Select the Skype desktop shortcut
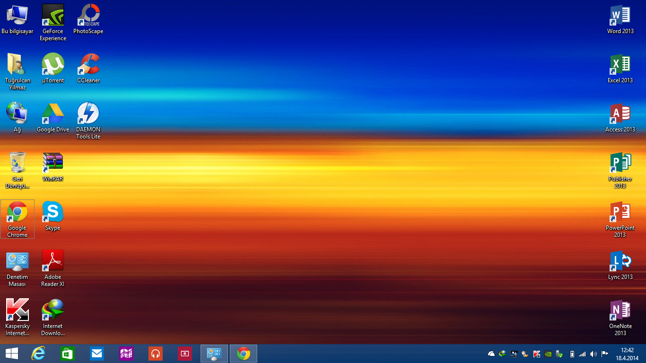 [x=52, y=216]
